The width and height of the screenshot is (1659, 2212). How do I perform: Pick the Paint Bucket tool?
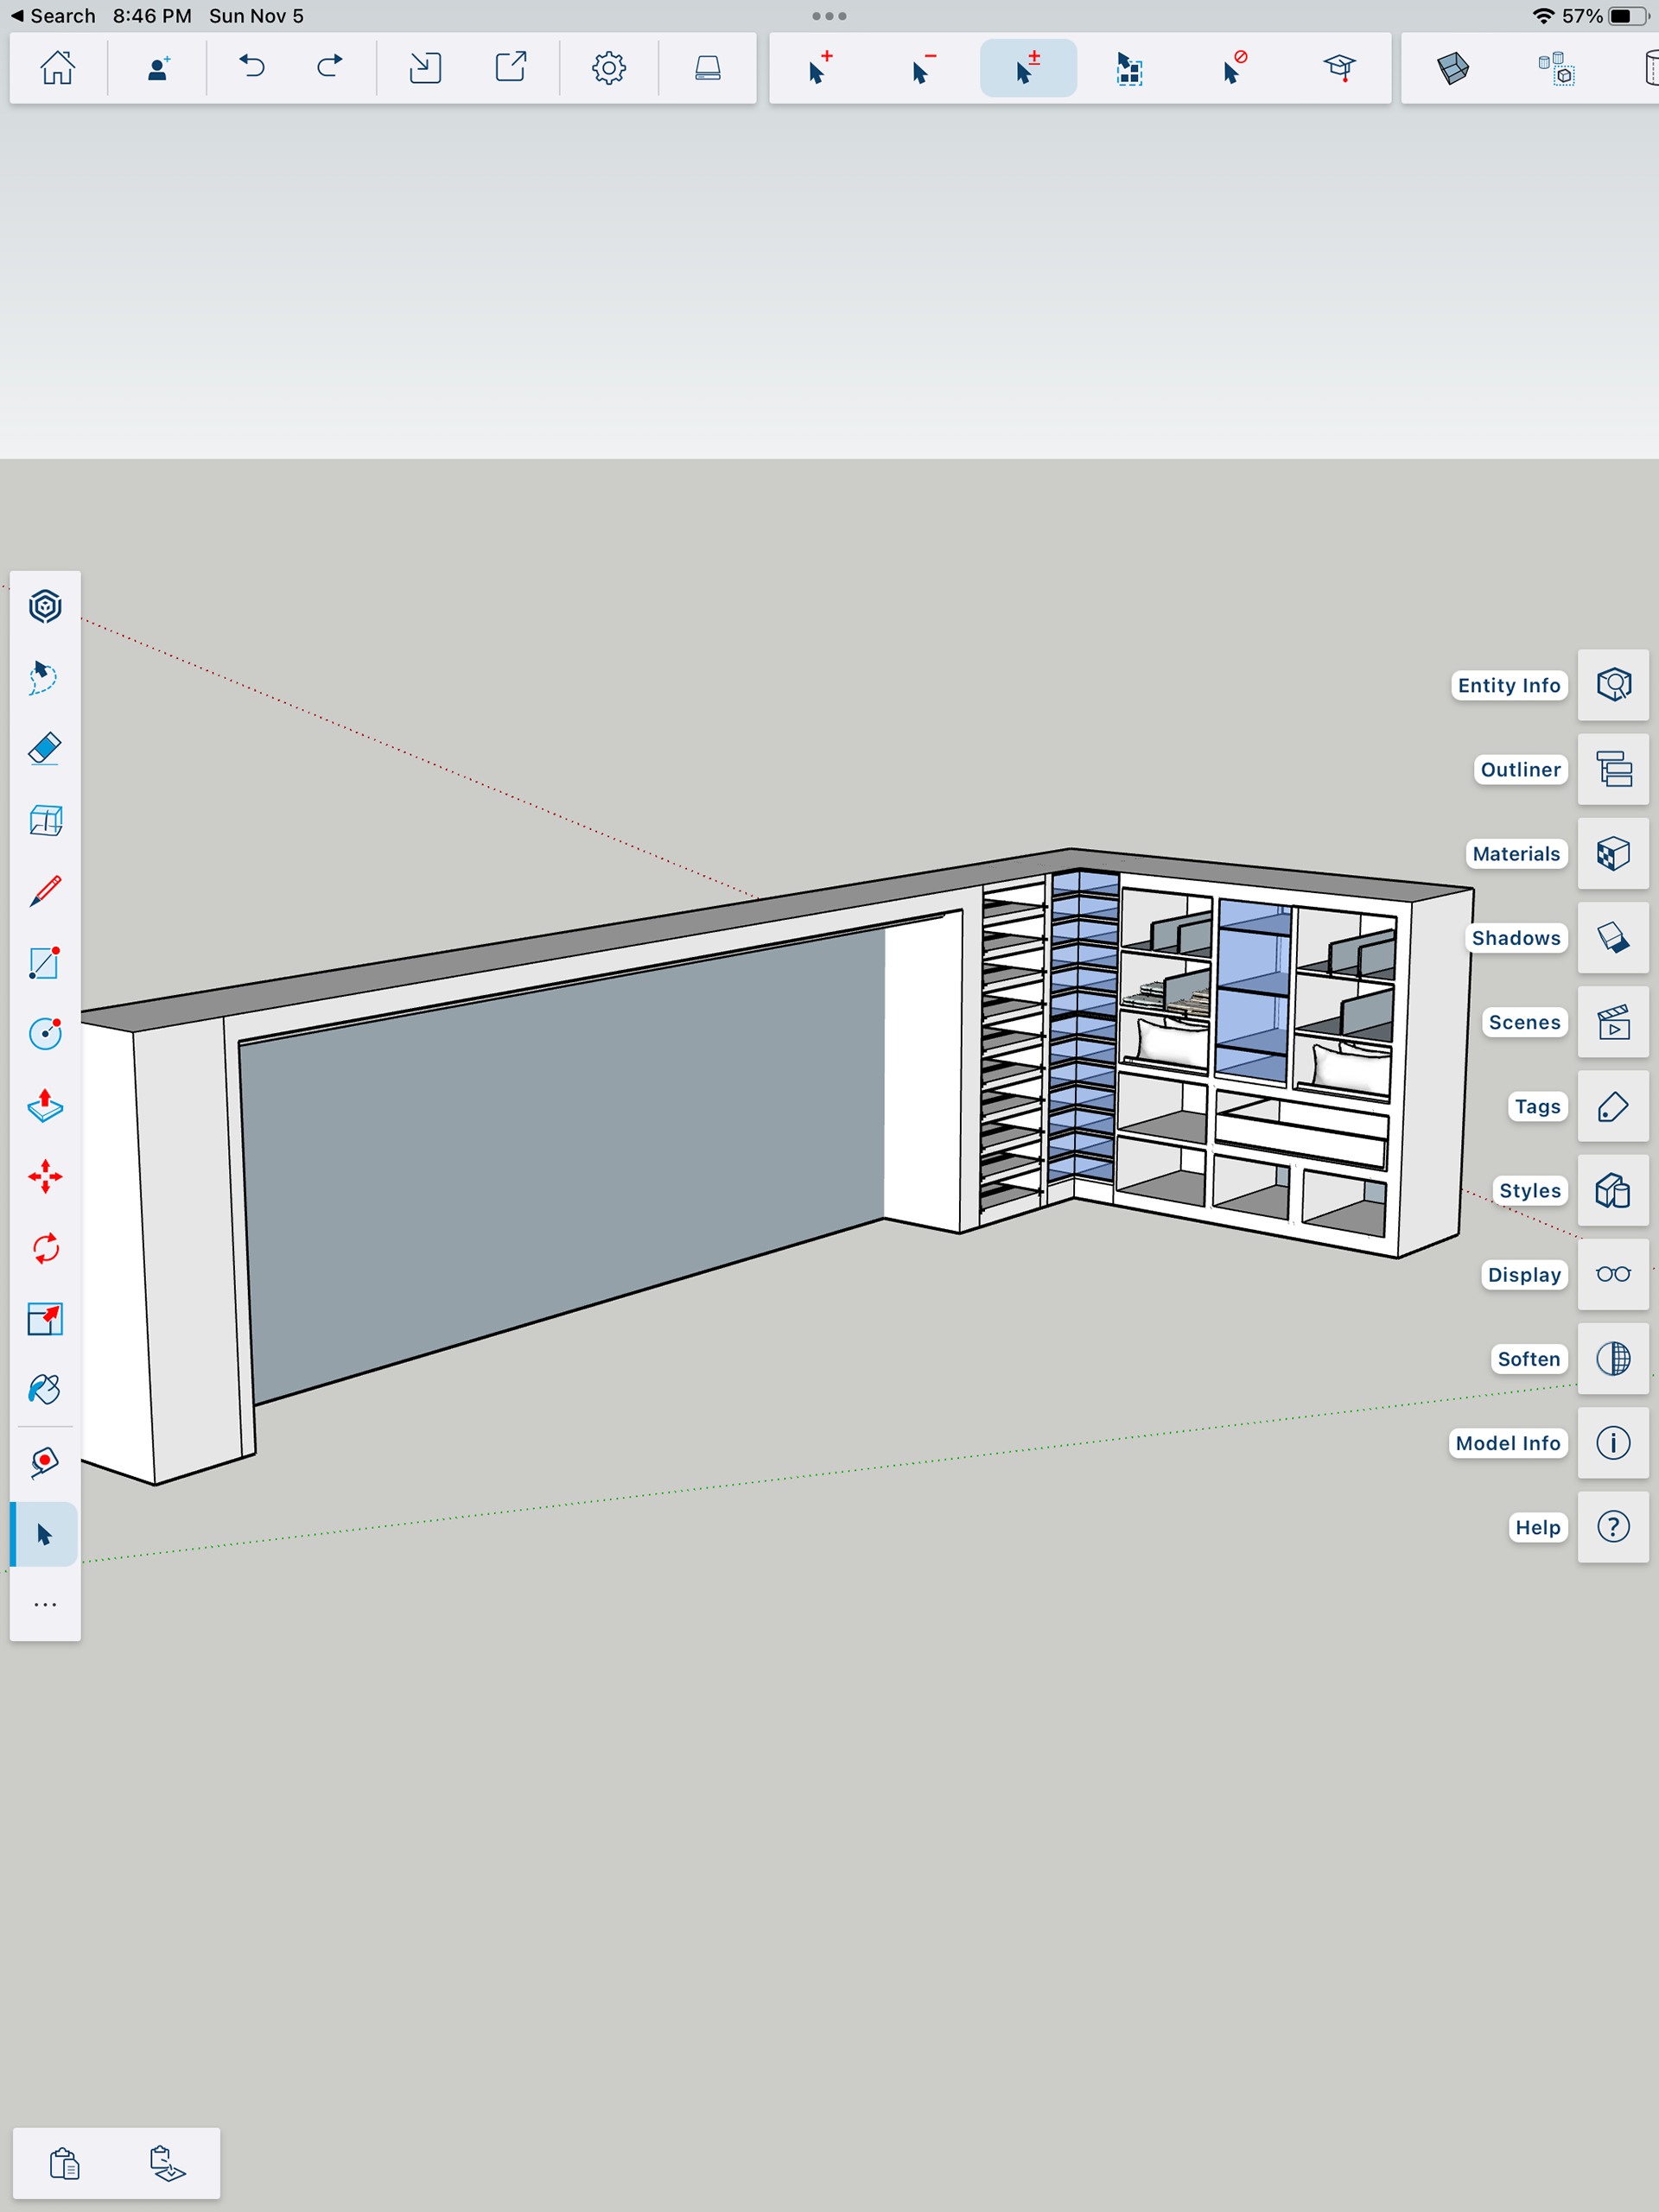point(45,1390)
